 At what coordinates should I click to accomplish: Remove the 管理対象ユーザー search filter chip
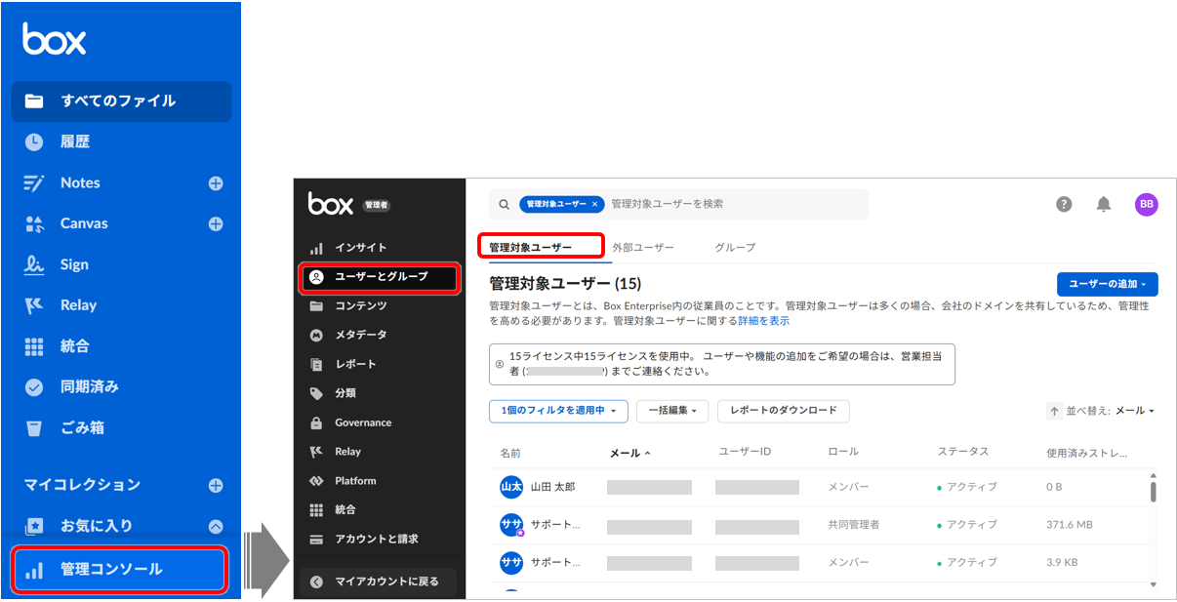(x=595, y=204)
